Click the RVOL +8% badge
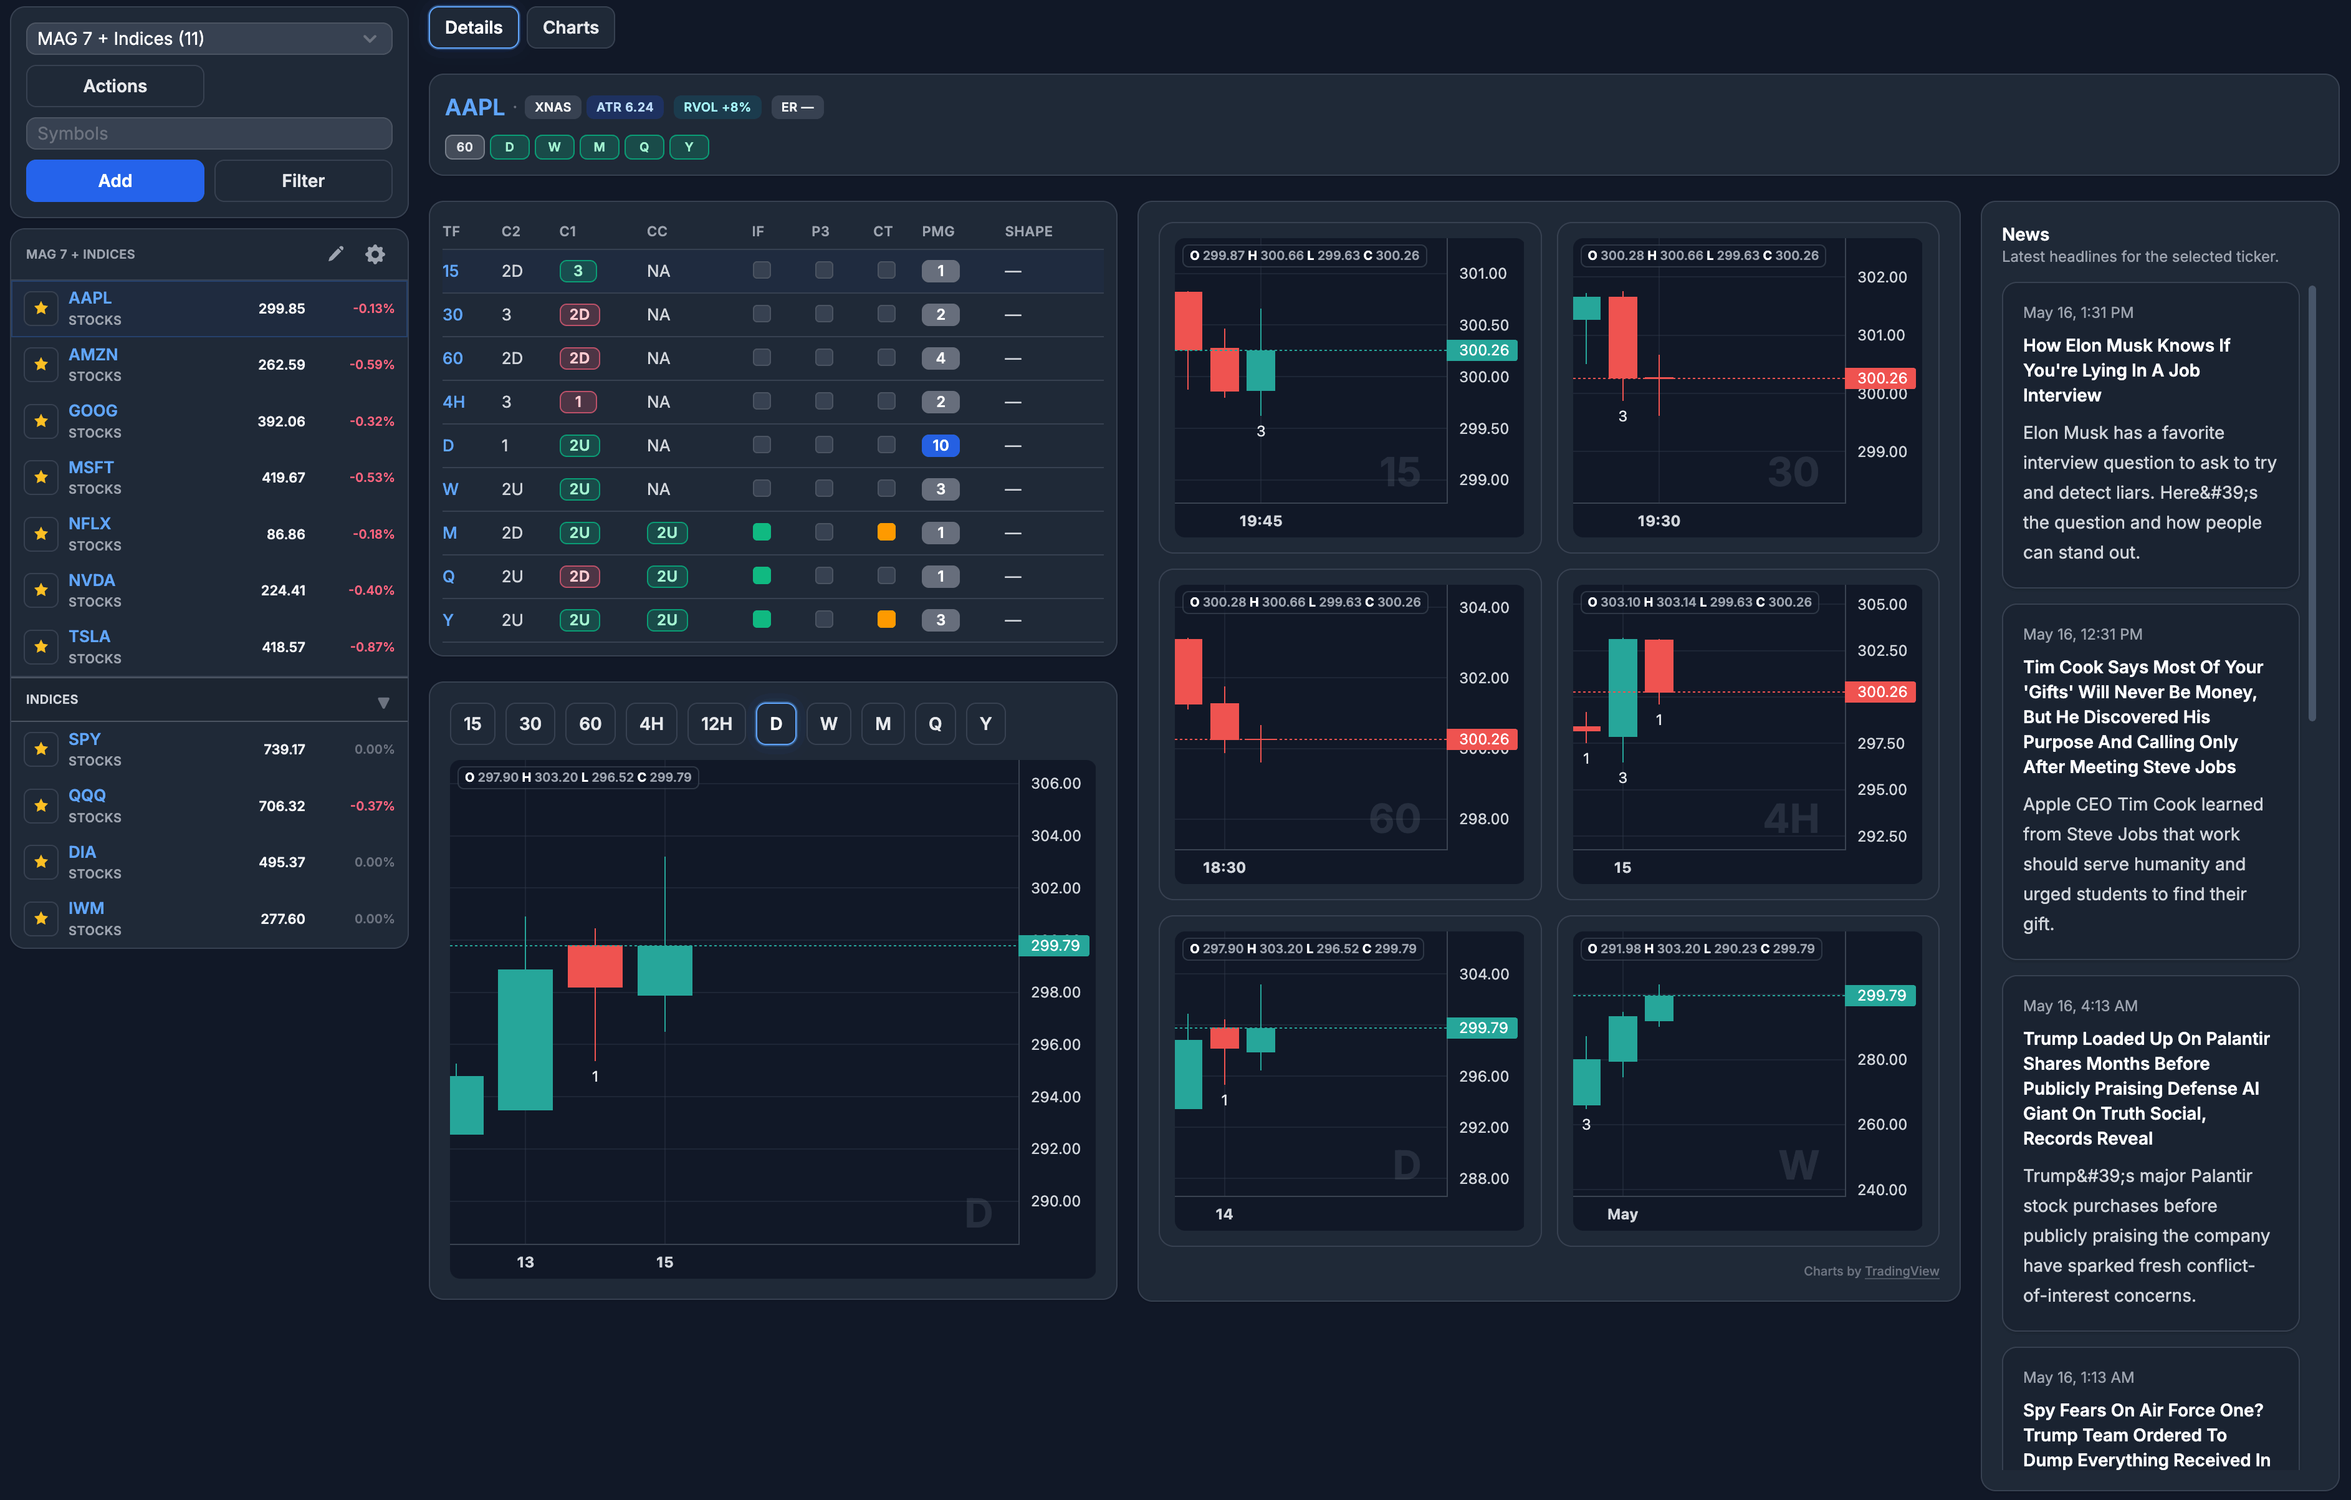 point(717,107)
